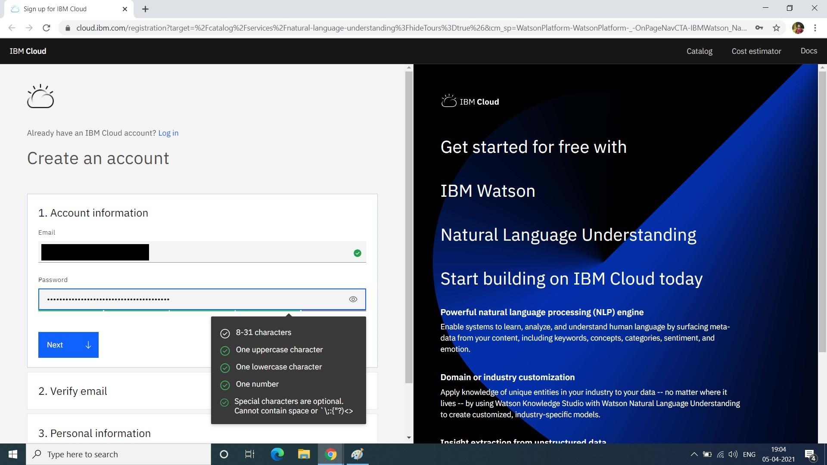This screenshot has height=465, width=827.
Task: Click the Next button to proceed
Action: point(68,344)
